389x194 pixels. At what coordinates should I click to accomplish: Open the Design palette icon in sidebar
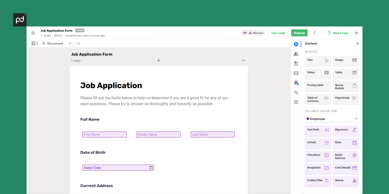[x=296, y=83]
